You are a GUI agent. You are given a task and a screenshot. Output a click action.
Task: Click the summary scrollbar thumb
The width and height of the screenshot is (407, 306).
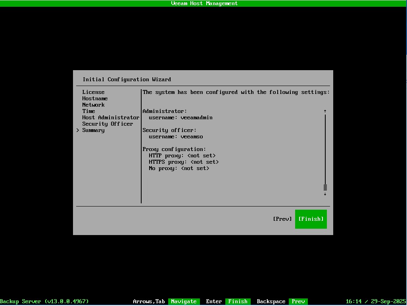click(325, 187)
